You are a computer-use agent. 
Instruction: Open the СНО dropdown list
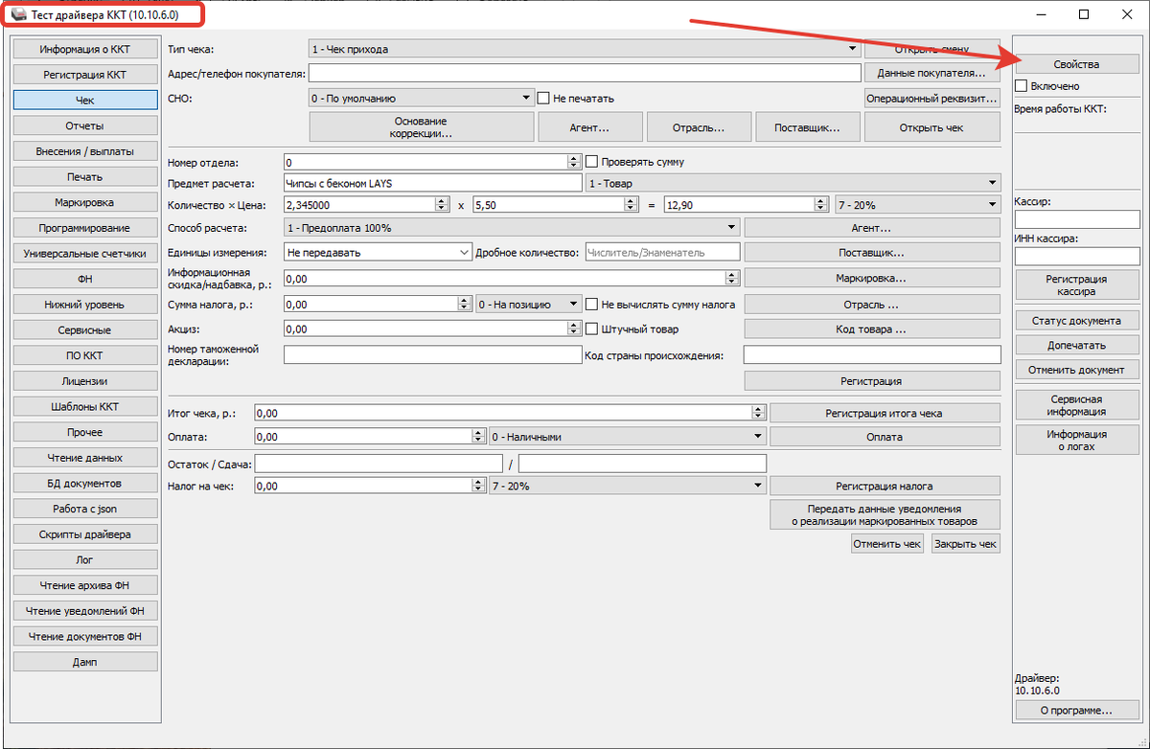pyautogui.click(x=421, y=98)
